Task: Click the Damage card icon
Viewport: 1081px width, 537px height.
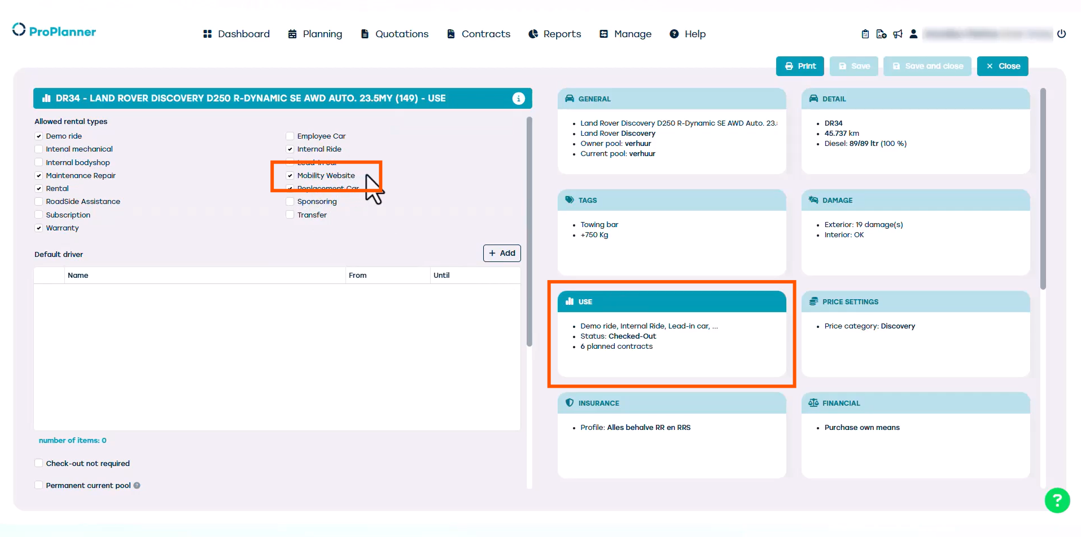Action: pos(813,200)
